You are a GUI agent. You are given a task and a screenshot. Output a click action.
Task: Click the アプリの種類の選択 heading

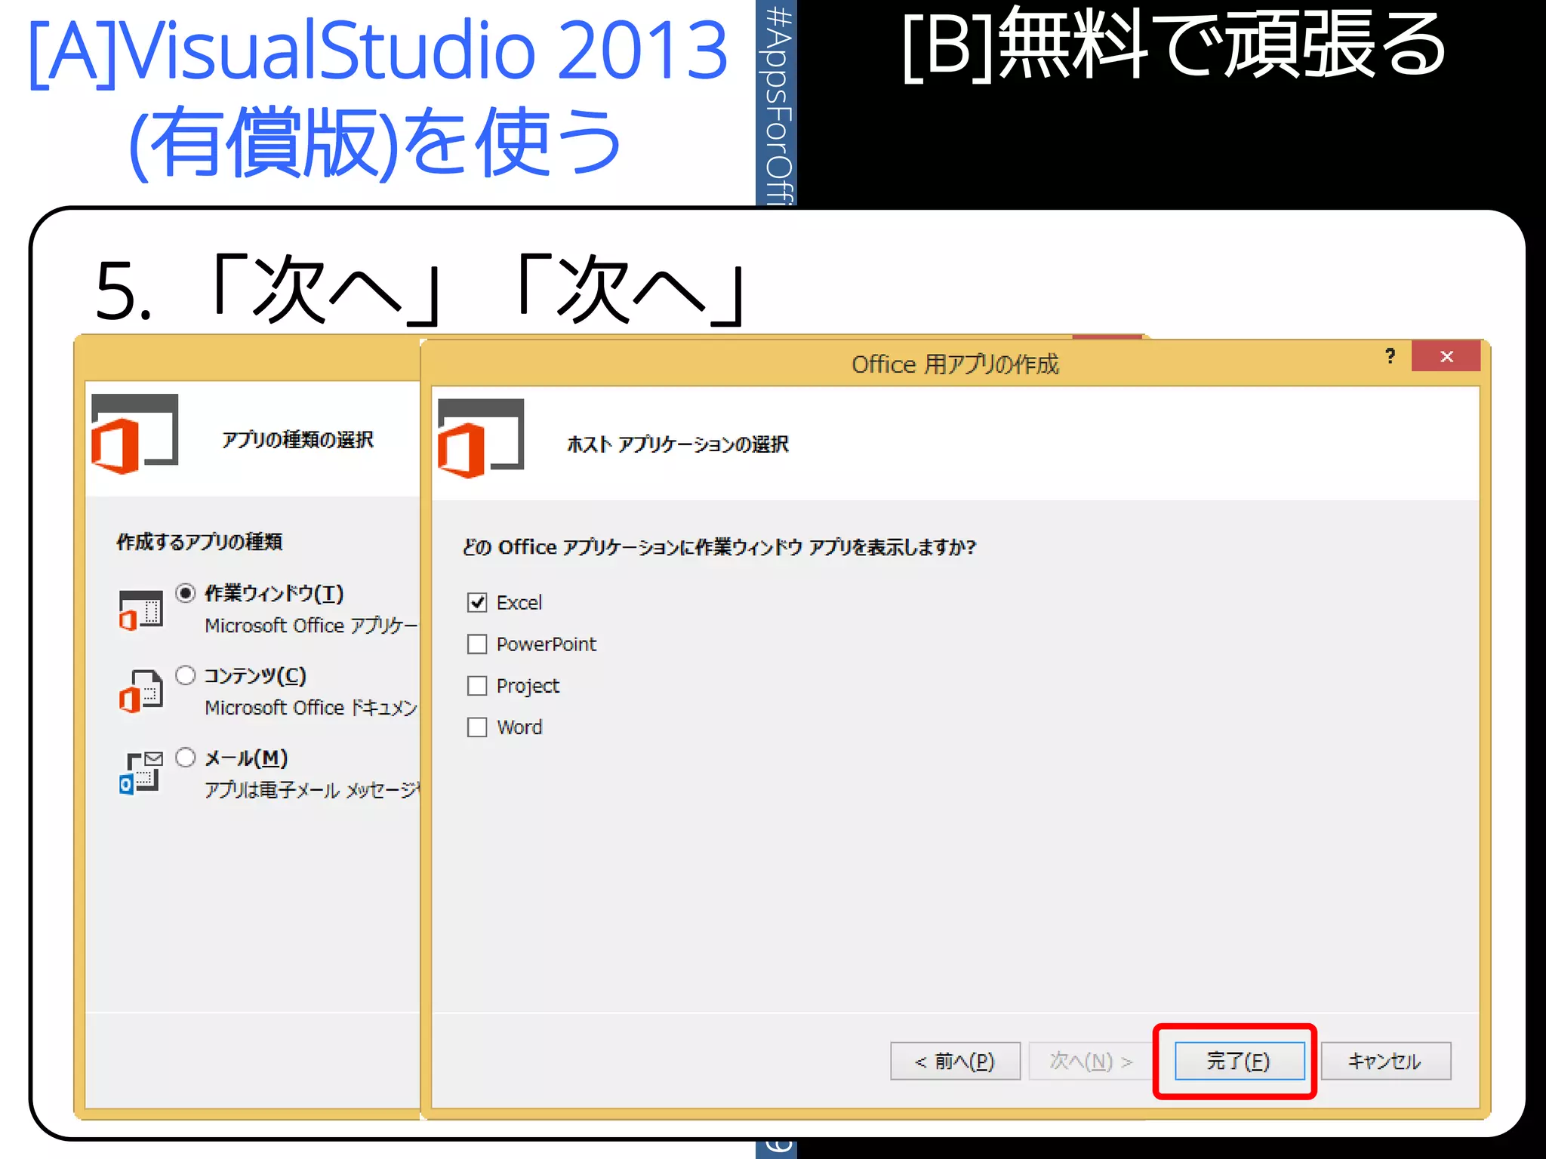pos(297,439)
